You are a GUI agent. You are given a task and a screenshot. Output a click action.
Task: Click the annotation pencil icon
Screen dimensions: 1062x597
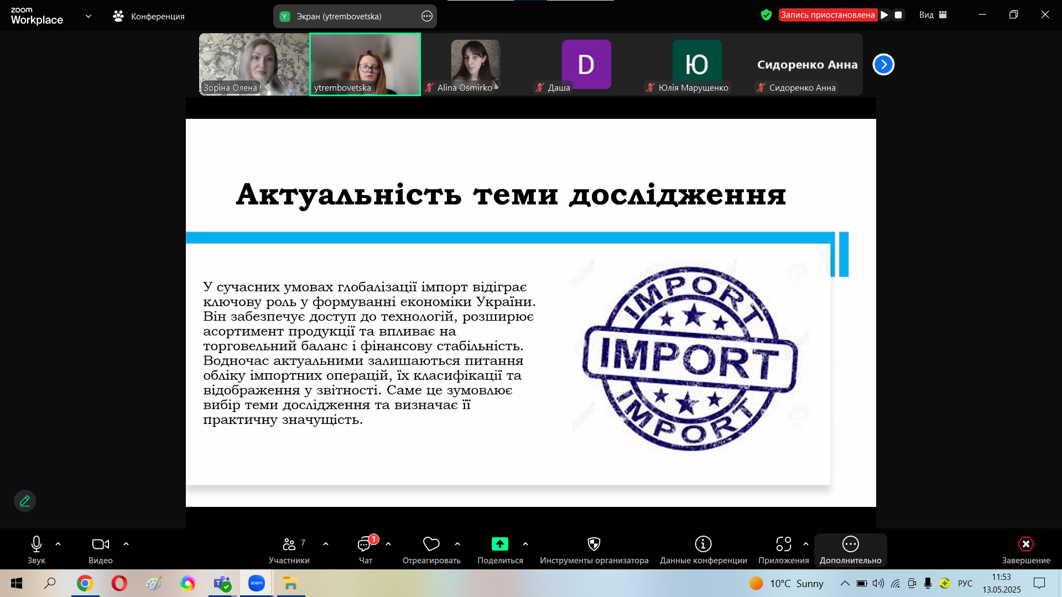(25, 501)
